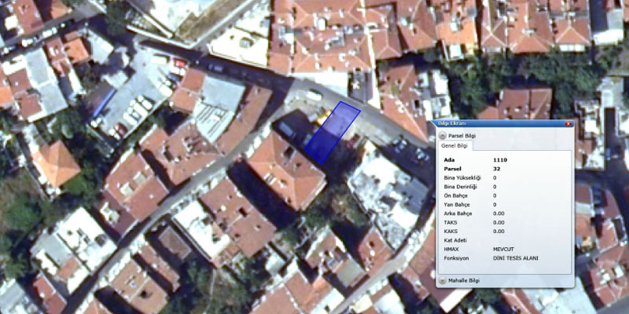Select the Ön Bahçe field label
This screenshot has width=629, height=314.
pyautogui.click(x=457, y=195)
